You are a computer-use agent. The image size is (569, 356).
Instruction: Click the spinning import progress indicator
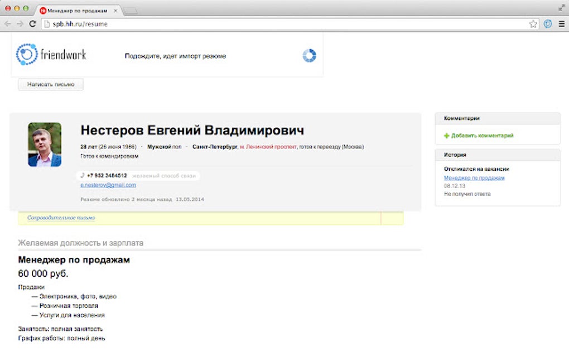tap(309, 55)
